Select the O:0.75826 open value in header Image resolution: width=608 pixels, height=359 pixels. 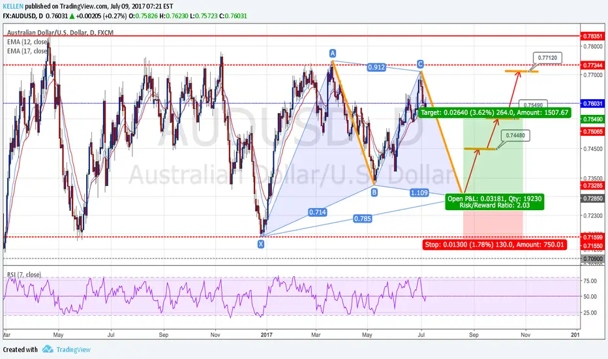(143, 16)
